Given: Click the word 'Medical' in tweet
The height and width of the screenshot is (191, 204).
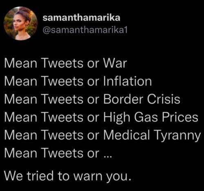Looking at the screenshot, I should pyautogui.click(x=127, y=135).
